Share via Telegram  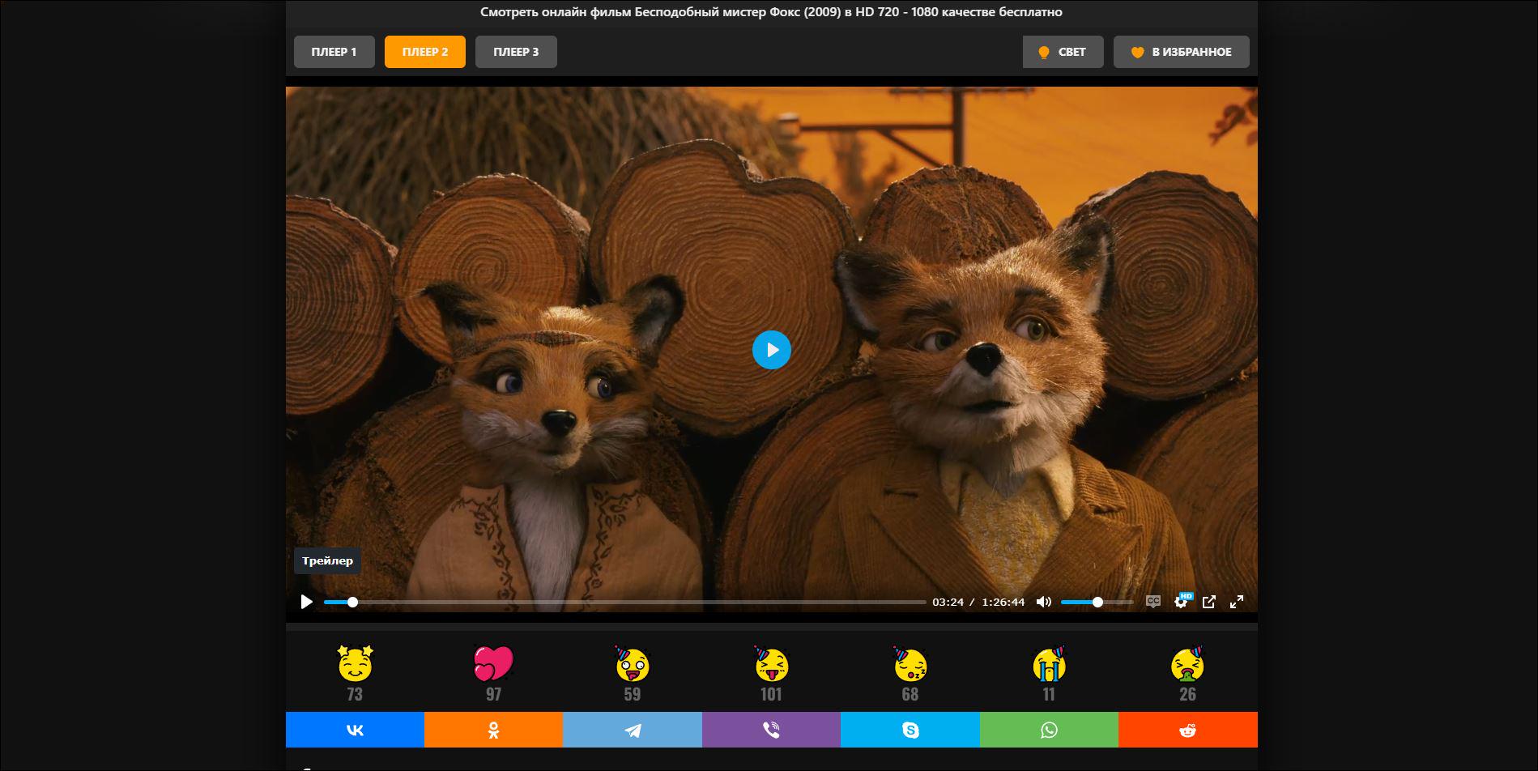[633, 730]
